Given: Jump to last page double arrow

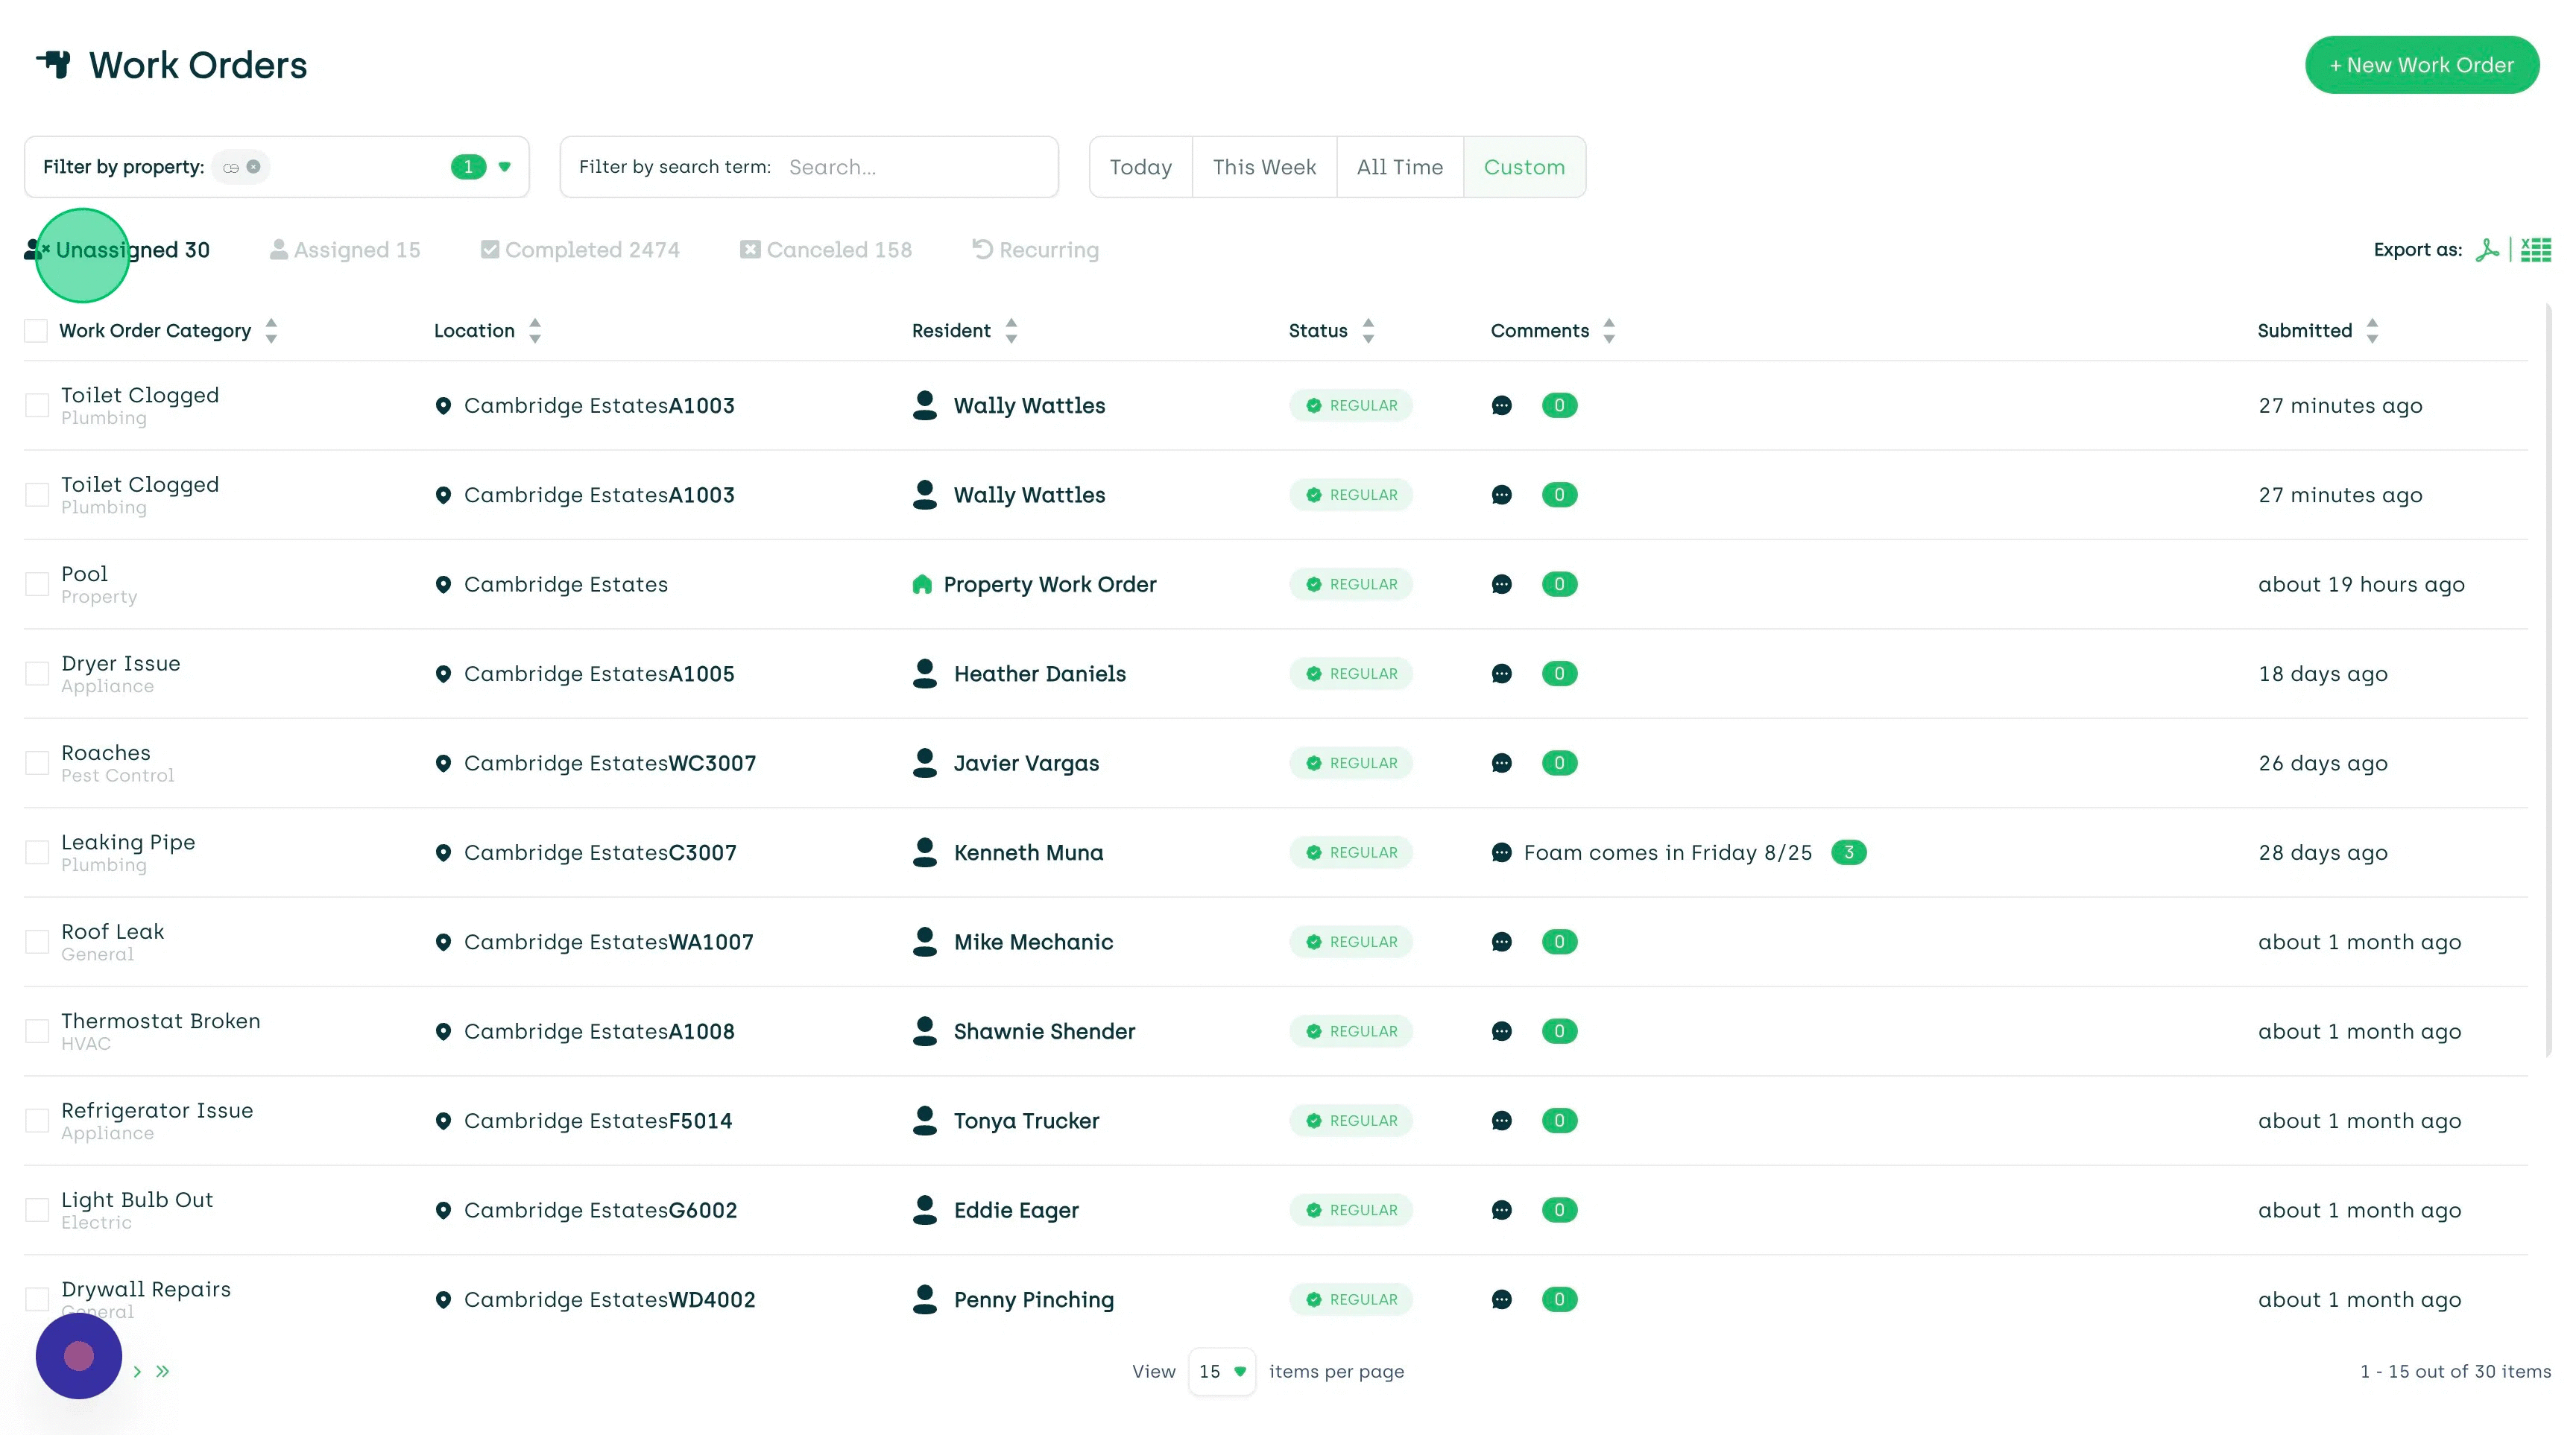Looking at the screenshot, I should [163, 1372].
